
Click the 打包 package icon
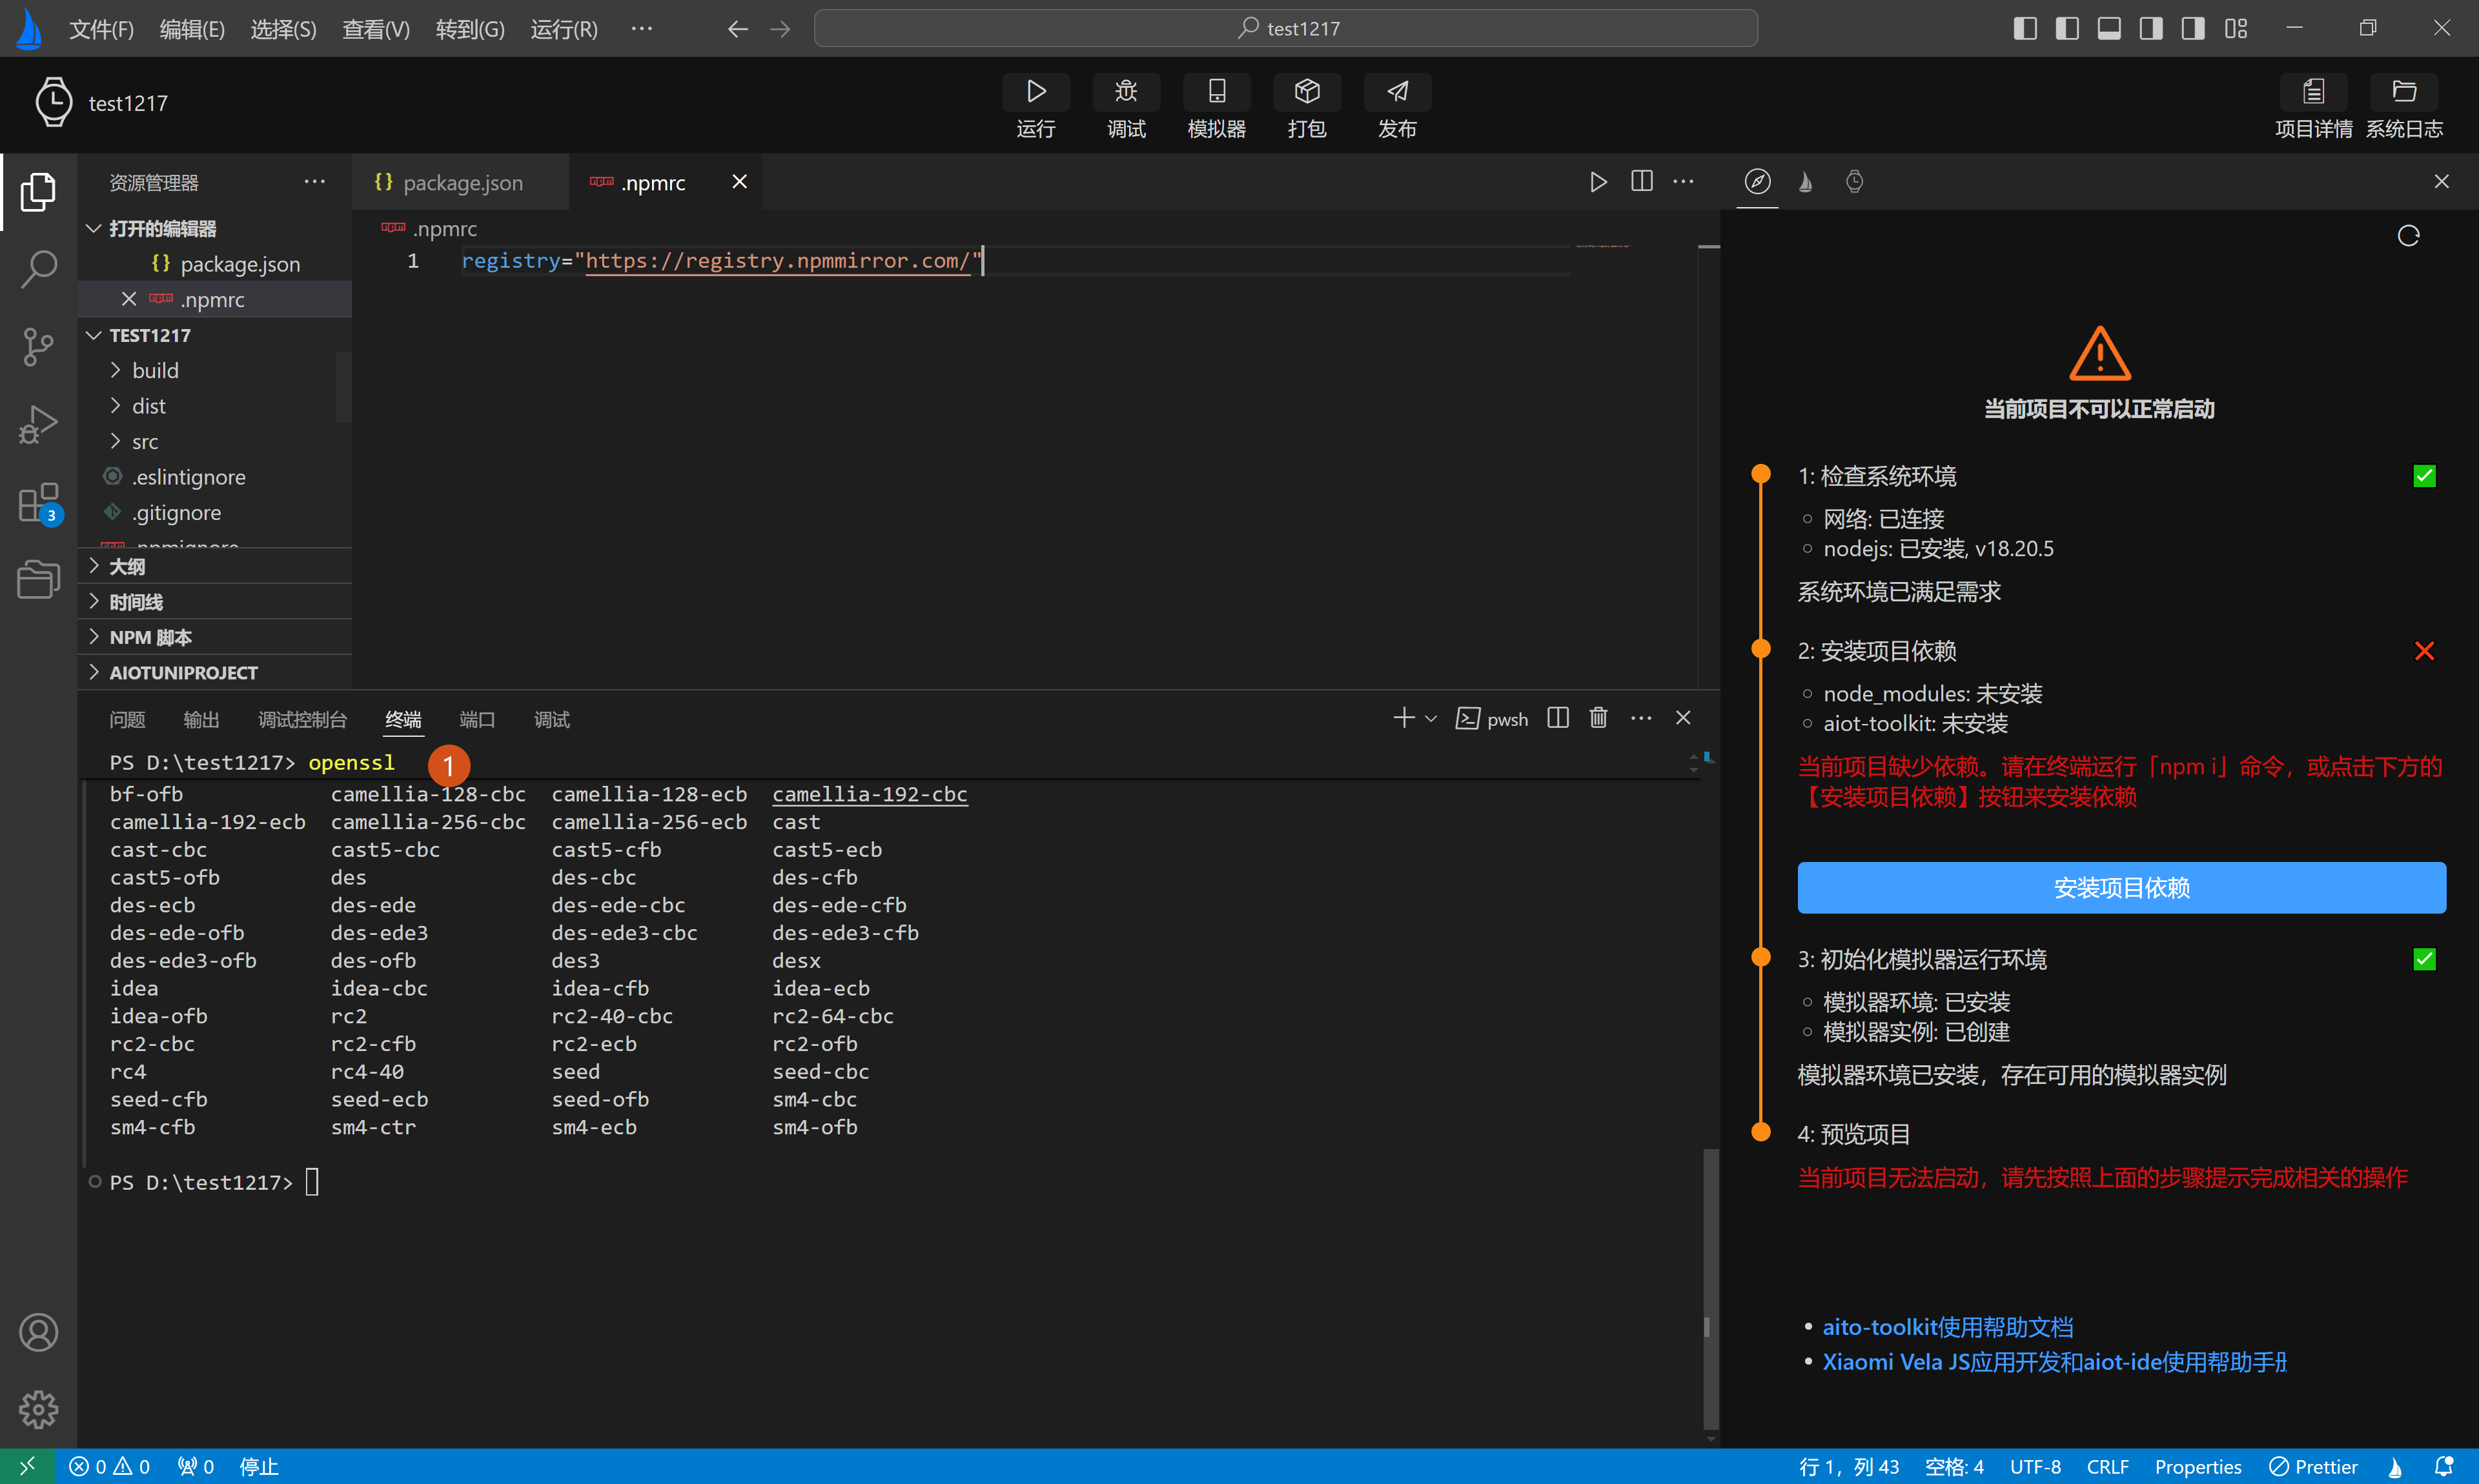[1307, 92]
